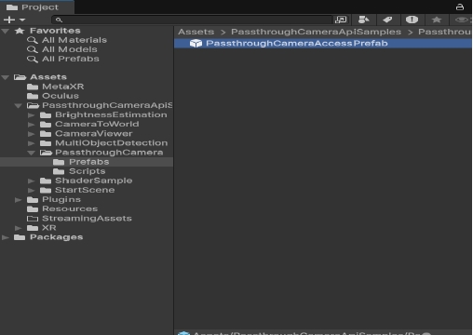Click the Resources folder icon

(x=33, y=208)
